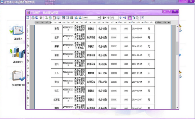Click the print icon in preview toolbar

pos(33,18)
